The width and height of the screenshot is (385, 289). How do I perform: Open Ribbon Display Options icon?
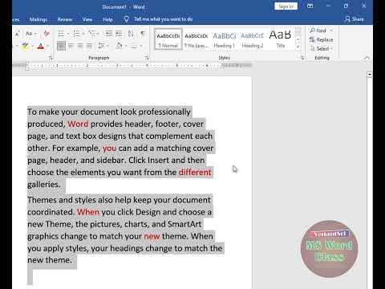point(310,6)
